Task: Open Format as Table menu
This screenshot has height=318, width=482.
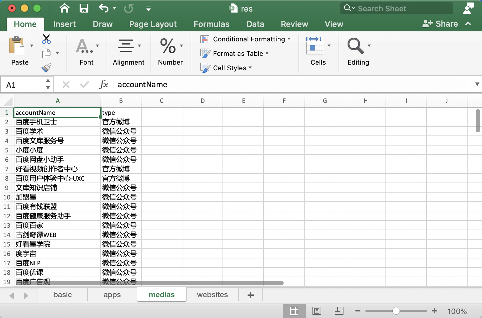Action: tap(234, 54)
